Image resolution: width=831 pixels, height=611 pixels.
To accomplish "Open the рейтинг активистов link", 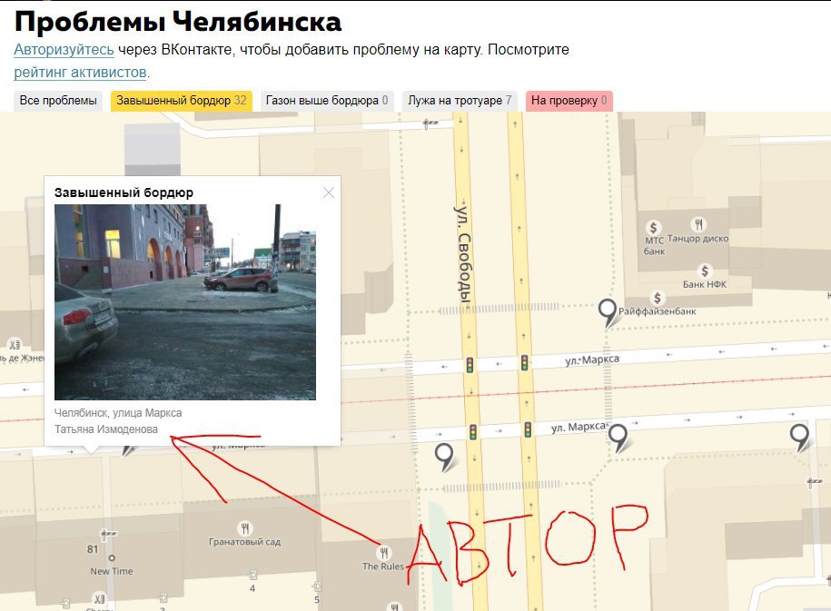I will click(x=80, y=72).
